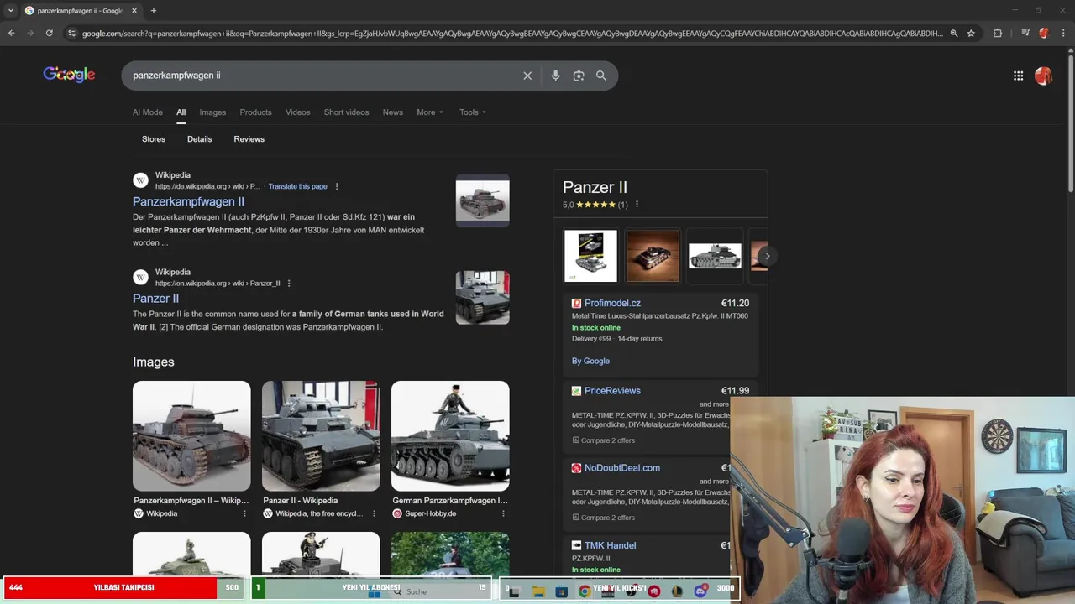Open the three-dot menu beside the Panzer II rating
1075x604 pixels.
637,205
